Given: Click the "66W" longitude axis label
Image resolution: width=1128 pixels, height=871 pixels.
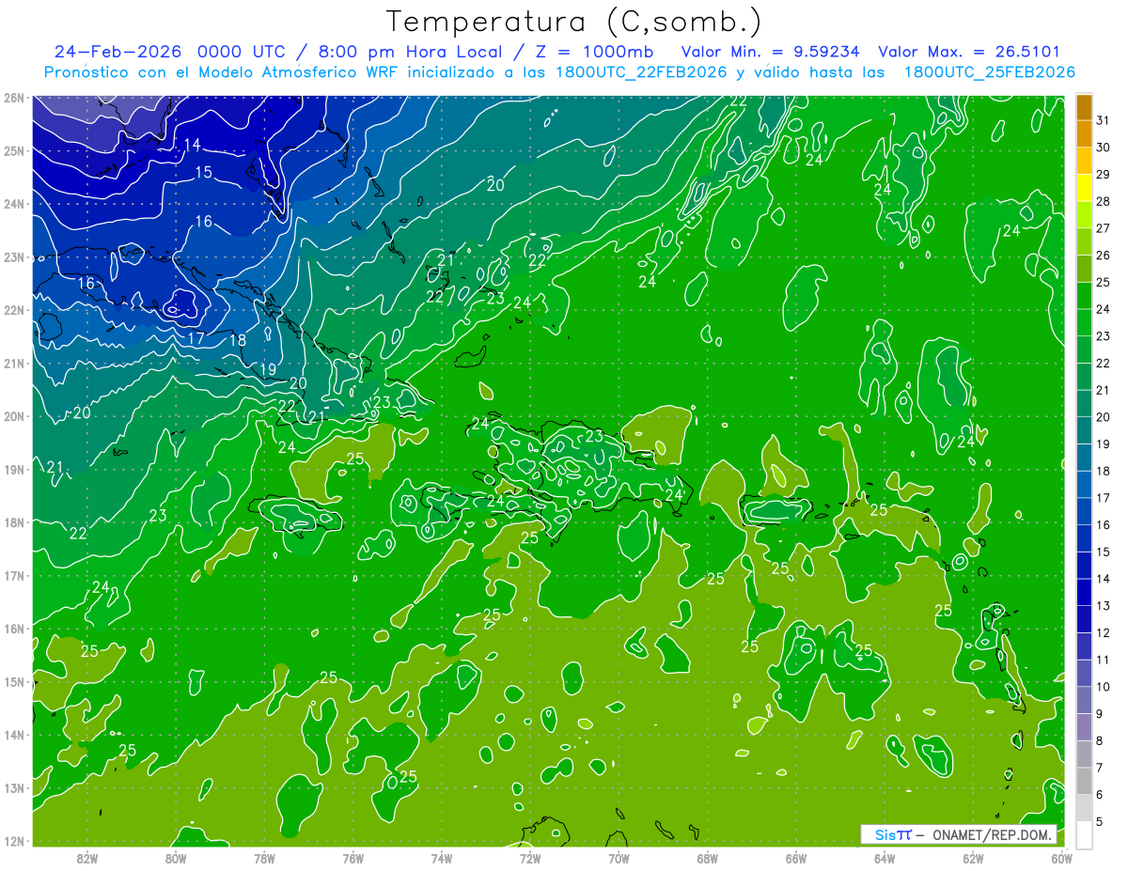Looking at the screenshot, I should point(795,857).
